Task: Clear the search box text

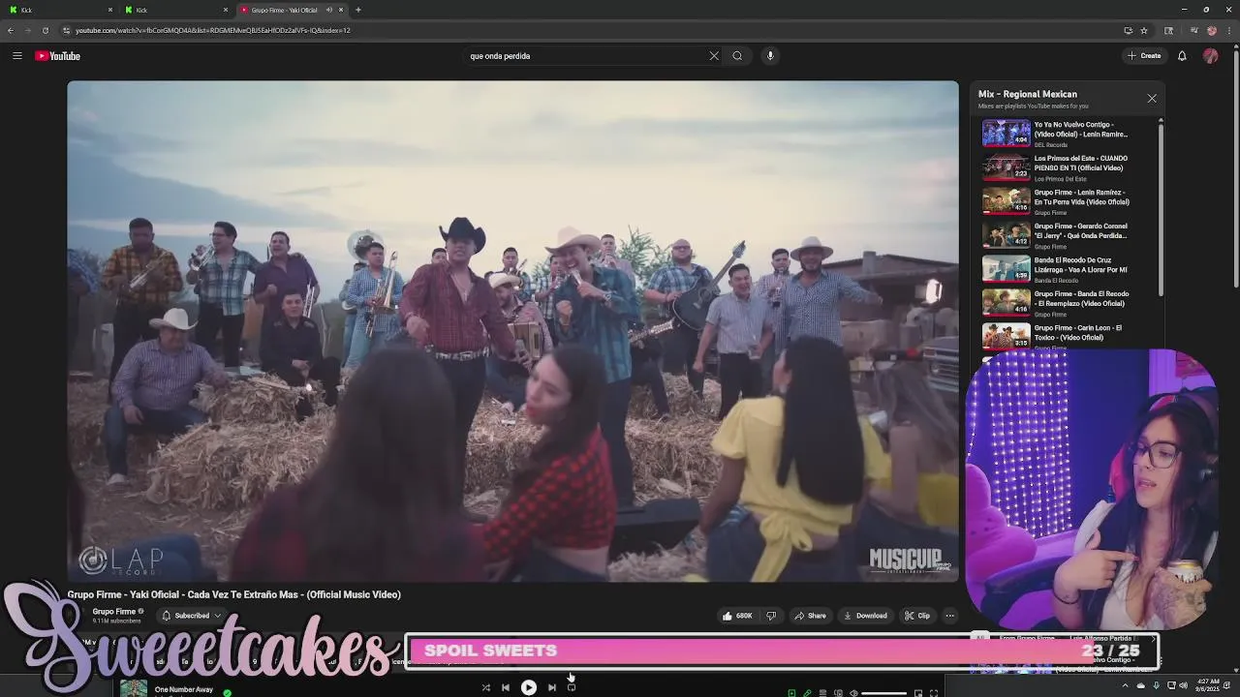Action: 714,56
